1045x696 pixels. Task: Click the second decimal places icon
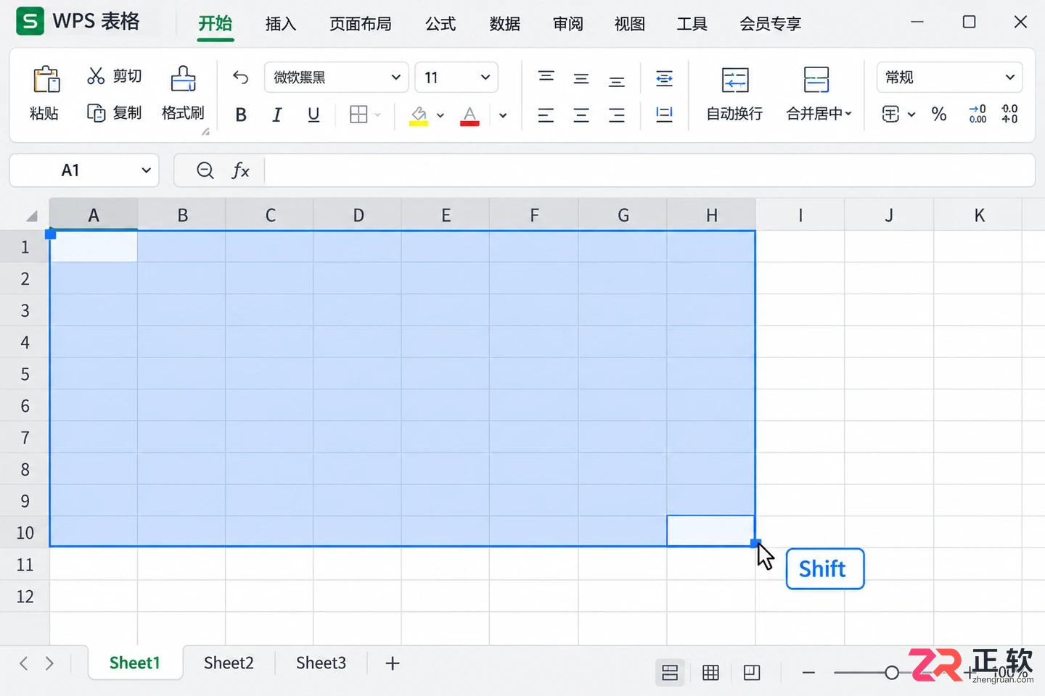[1009, 114]
